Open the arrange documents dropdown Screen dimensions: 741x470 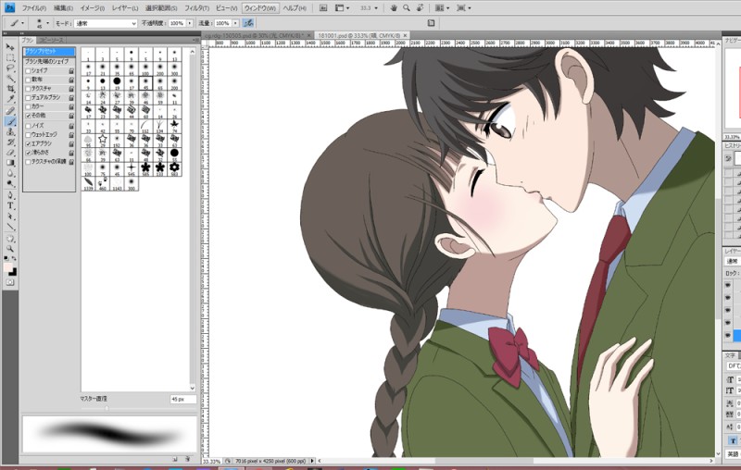[442, 8]
